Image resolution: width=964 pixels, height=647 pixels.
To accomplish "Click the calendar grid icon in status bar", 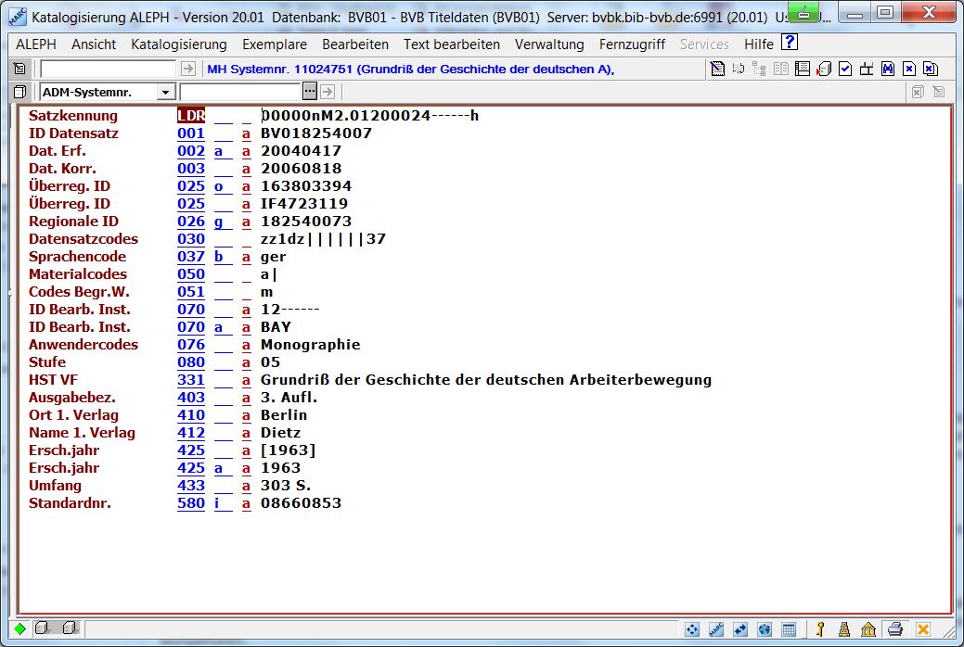I will point(788,629).
